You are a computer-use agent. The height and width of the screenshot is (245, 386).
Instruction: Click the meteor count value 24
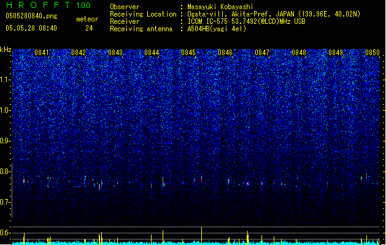89,28
